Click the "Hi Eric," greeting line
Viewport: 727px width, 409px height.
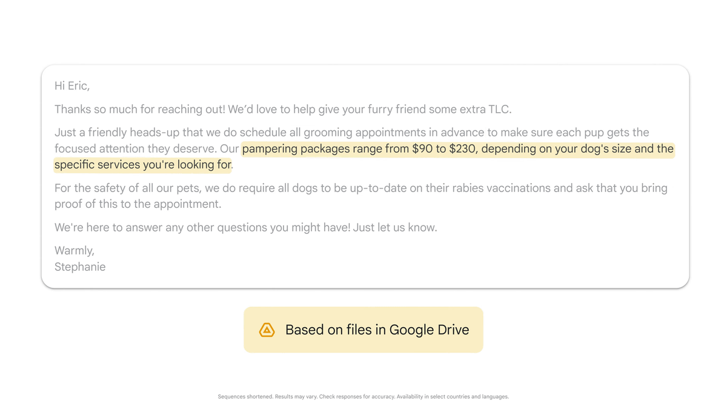click(x=72, y=86)
